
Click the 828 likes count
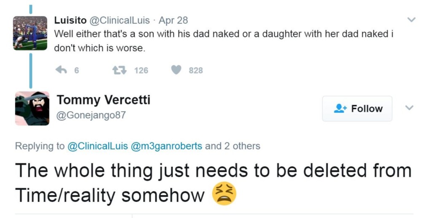tap(196, 71)
